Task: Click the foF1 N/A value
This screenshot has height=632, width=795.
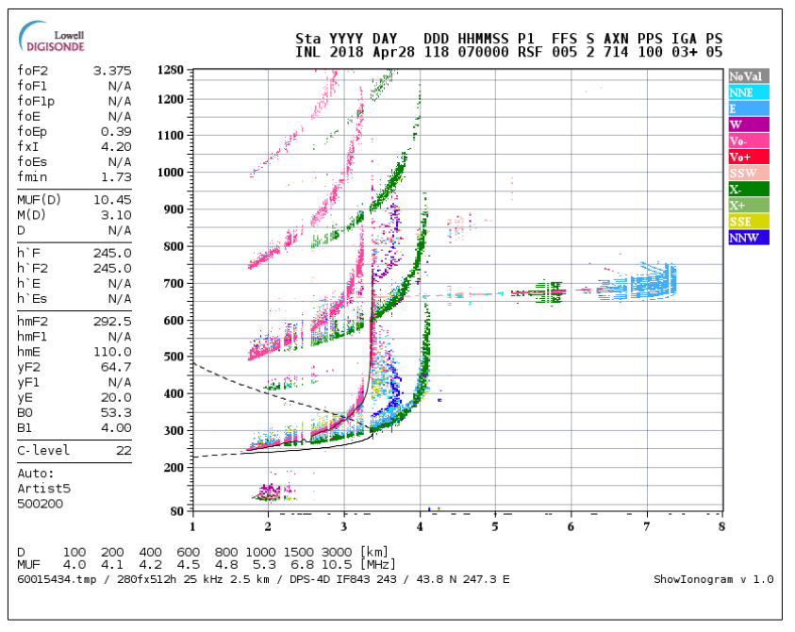Action: click(120, 86)
